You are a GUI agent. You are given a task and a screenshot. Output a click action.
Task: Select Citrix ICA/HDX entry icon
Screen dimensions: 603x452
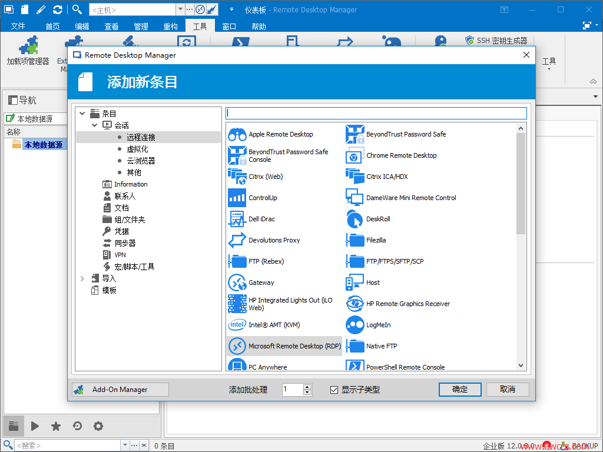point(354,177)
